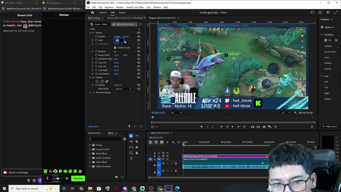Expand the Presets folder
The height and width of the screenshot is (192, 341).
[x=90, y=145]
